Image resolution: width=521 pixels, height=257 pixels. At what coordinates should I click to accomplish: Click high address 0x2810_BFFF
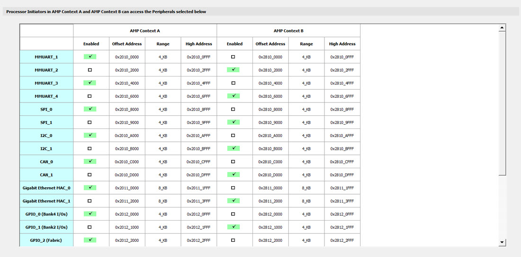[x=342, y=148]
